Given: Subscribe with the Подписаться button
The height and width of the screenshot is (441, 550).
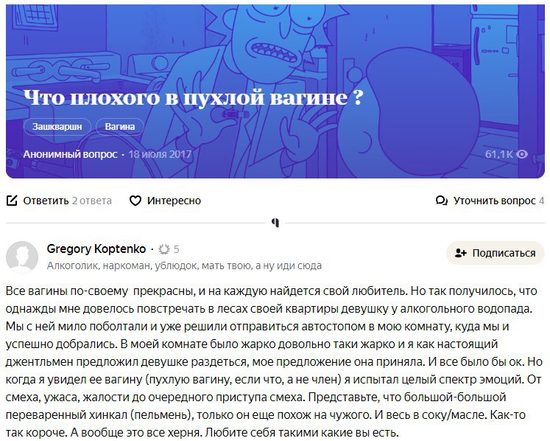Looking at the screenshot, I should [x=496, y=253].
